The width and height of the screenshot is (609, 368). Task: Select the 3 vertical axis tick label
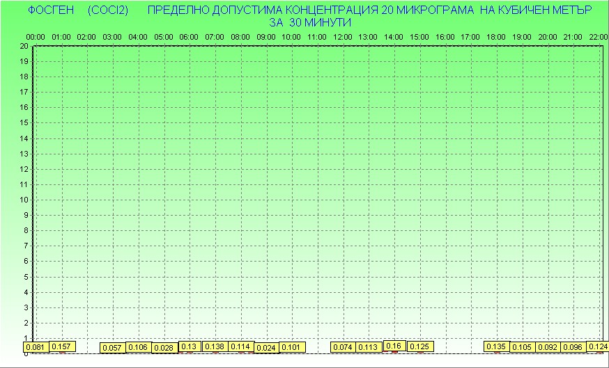[x=26, y=307]
